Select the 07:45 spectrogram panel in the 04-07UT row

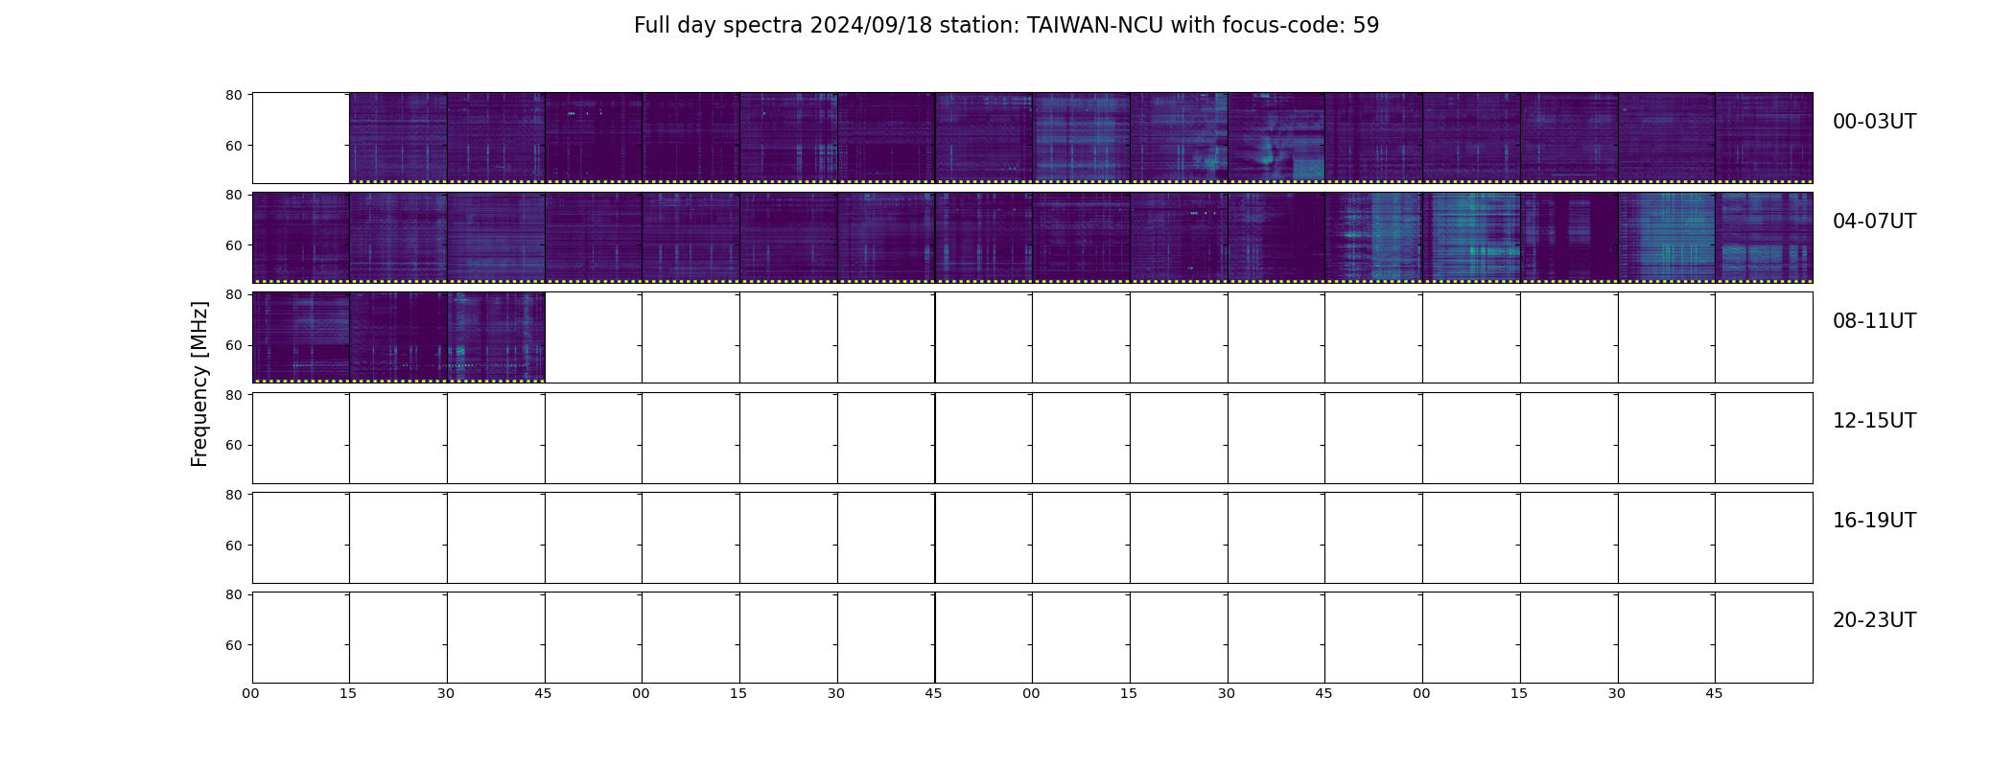point(1764,238)
